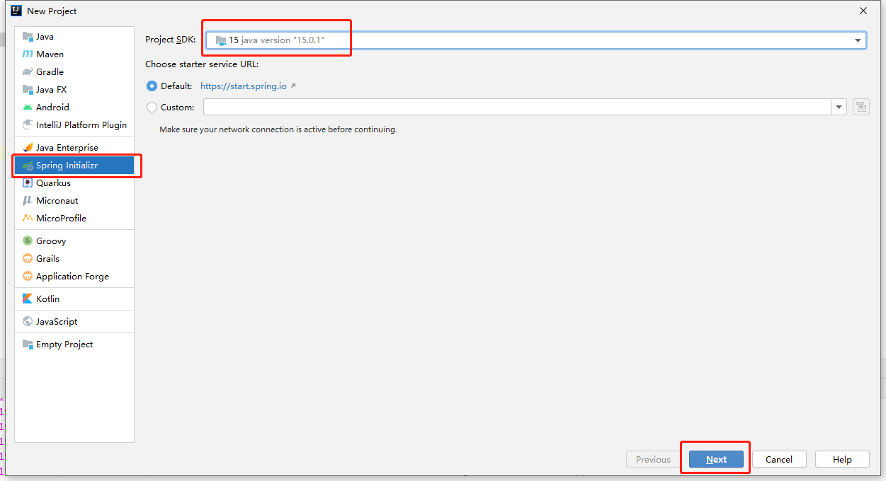
Task: Open the Project SDK combo box
Action: 535,40
